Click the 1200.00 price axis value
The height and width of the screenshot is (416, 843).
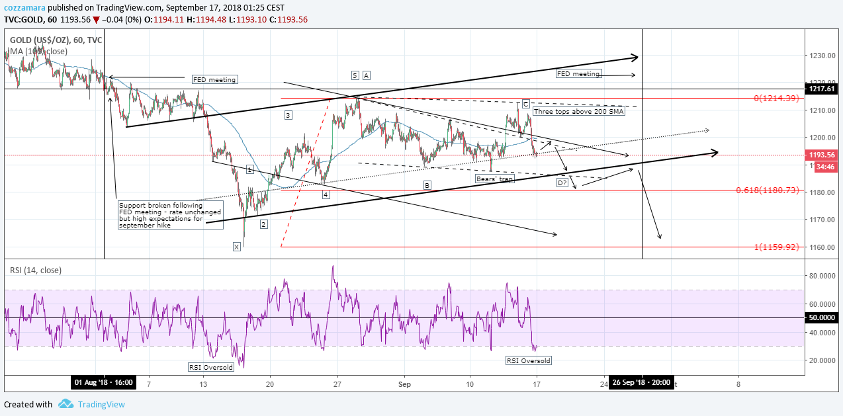(821, 138)
